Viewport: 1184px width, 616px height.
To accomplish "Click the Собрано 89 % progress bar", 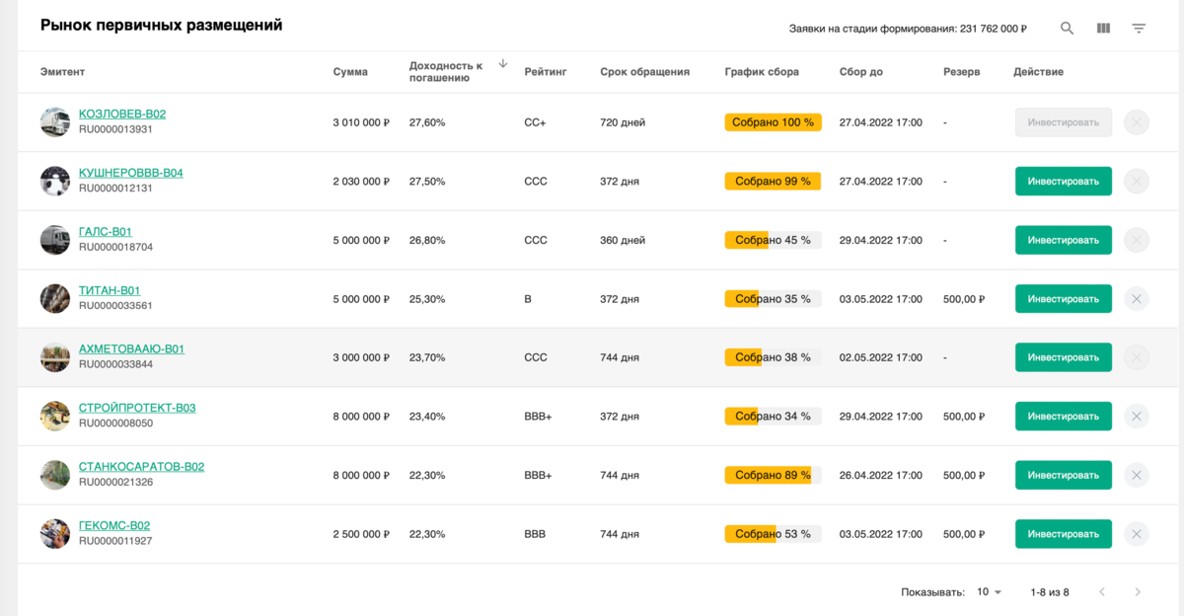I will [x=774, y=476].
